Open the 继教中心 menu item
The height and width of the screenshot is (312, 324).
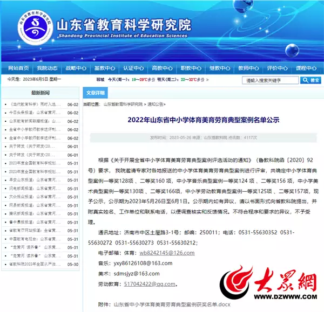point(219,68)
